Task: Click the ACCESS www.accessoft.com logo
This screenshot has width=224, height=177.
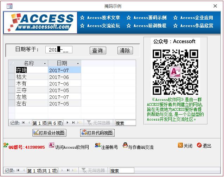Action: point(40,22)
